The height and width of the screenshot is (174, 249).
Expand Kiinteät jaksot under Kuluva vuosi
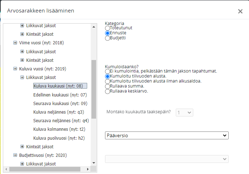click(23, 147)
